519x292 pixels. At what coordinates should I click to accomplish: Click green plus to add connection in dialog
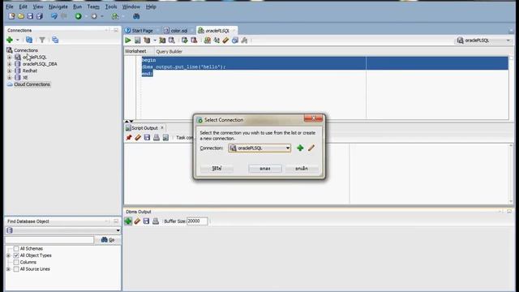point(300,148)
